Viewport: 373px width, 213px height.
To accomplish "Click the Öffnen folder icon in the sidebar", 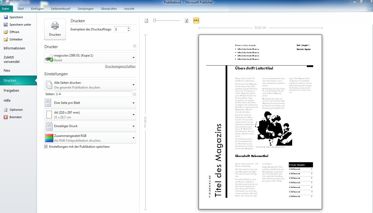I will point(6,32).
